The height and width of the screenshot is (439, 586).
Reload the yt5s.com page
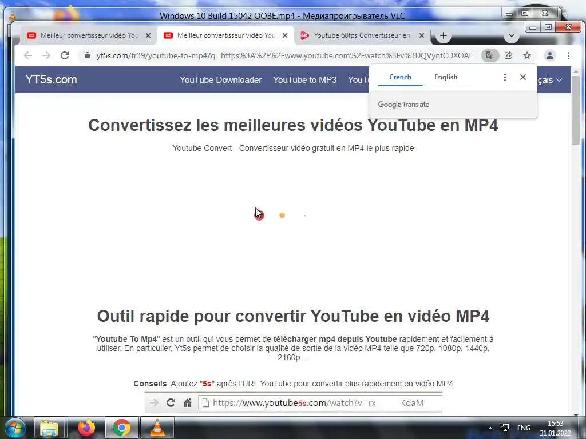coord(65,55)
